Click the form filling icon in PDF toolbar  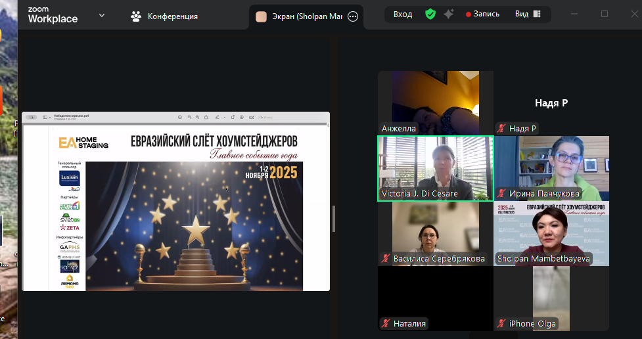pos(252,117)
